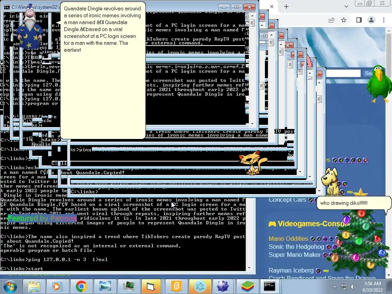
Task: Open the photo viewer taskbar icon
Action: [x=105, y=286]
